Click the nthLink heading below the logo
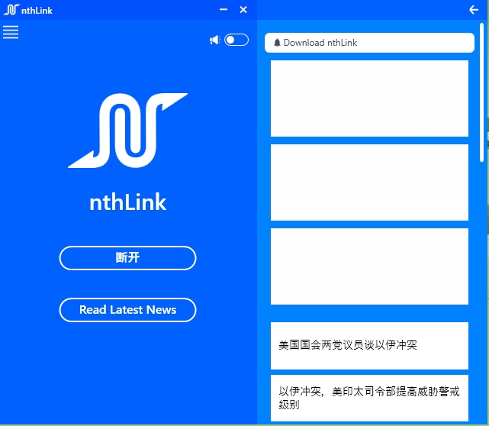The height and width of the screenshot is (426, 489). click(127, 202)
